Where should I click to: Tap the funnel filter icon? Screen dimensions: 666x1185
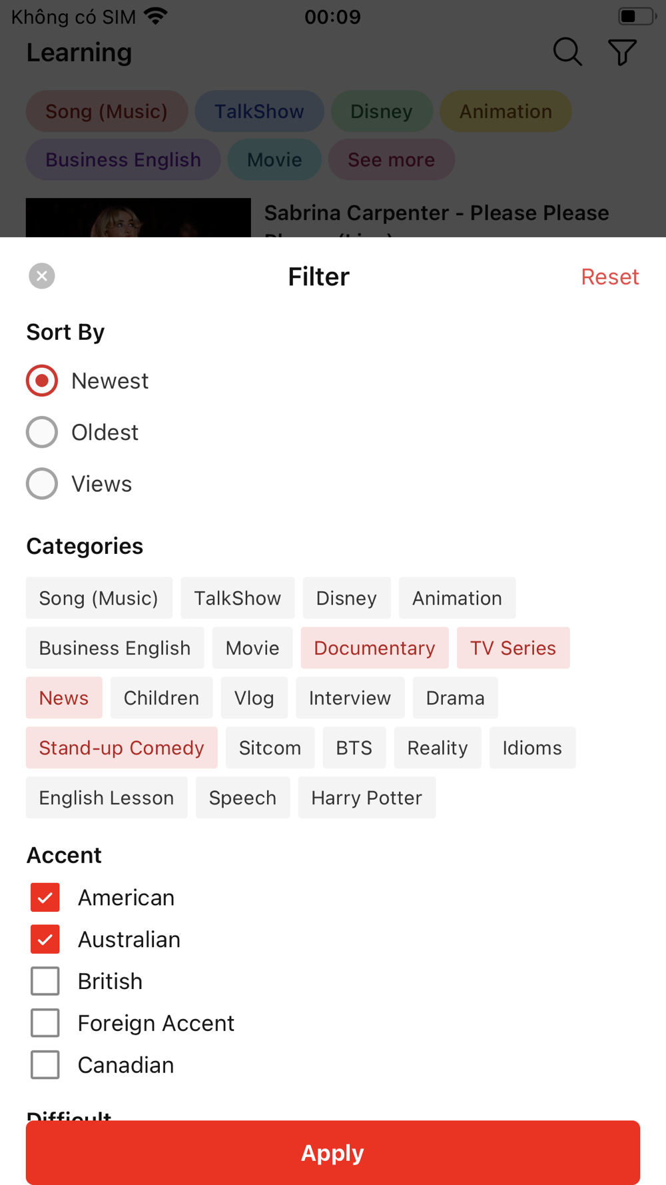(622, 52)
